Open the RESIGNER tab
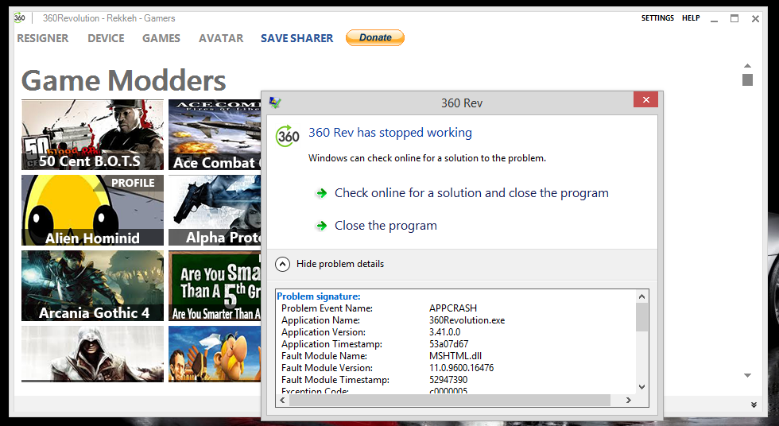Screen dimensions: 779x426 click(x=43, y=38)
